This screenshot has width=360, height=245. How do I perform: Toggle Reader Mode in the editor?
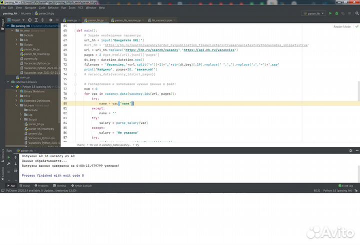coord(342,26)
